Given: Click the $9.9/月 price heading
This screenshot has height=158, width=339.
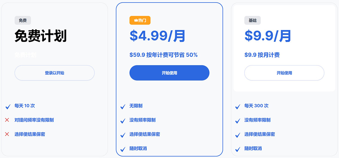Looking at the screenshot, I should click(x=268, y=36).
